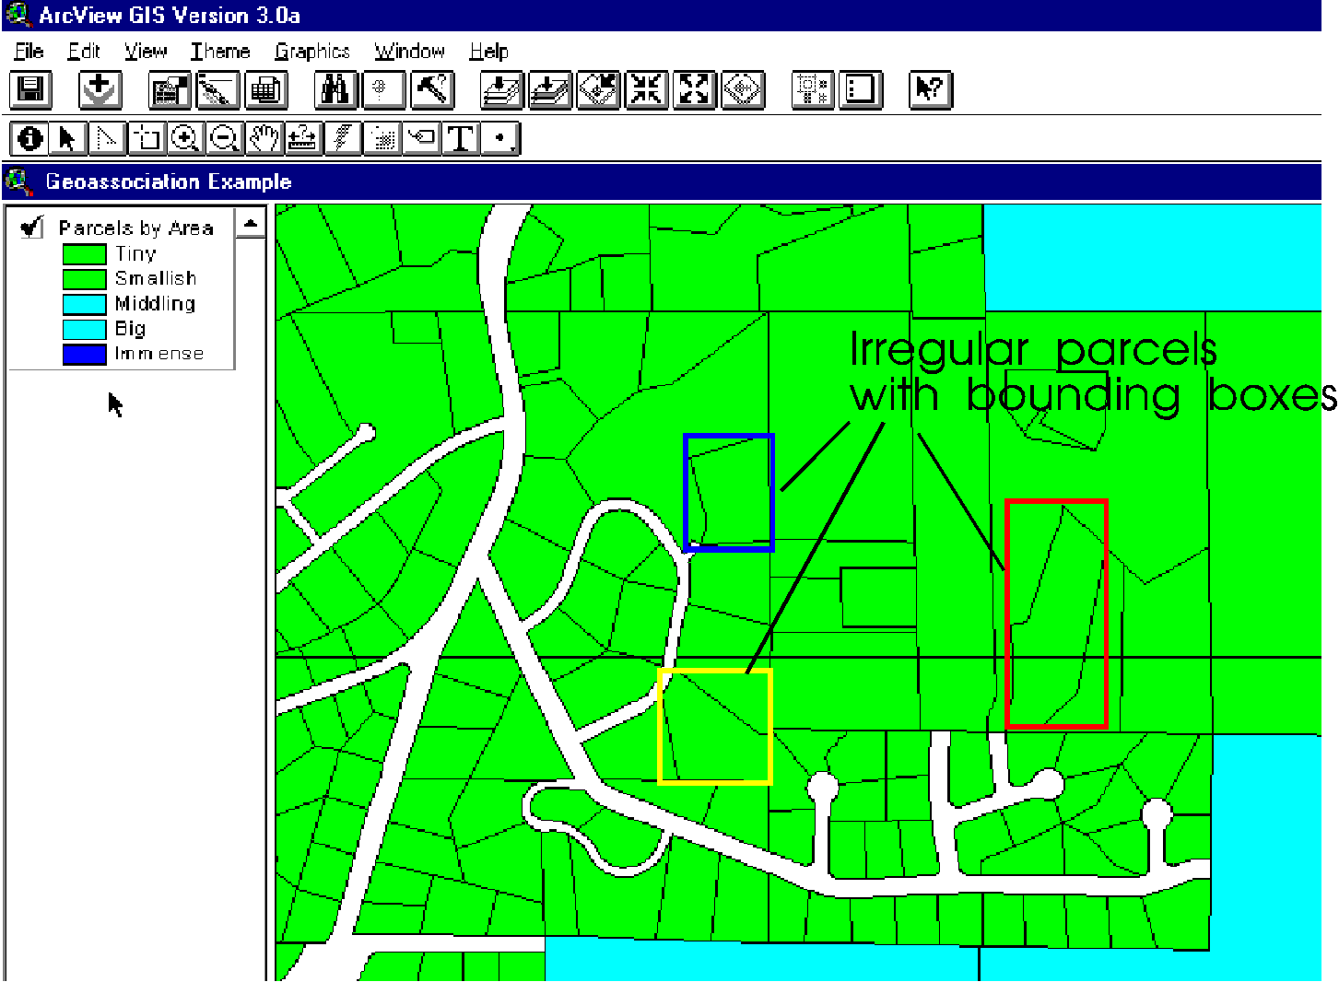
Task: Select the Immense blue legend swatch
Action: (83, 354)
